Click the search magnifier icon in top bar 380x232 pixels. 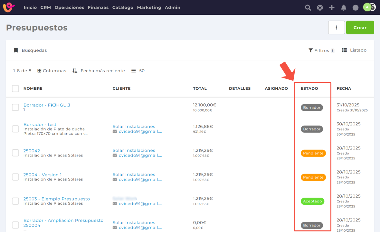click(x=308, y=8)
